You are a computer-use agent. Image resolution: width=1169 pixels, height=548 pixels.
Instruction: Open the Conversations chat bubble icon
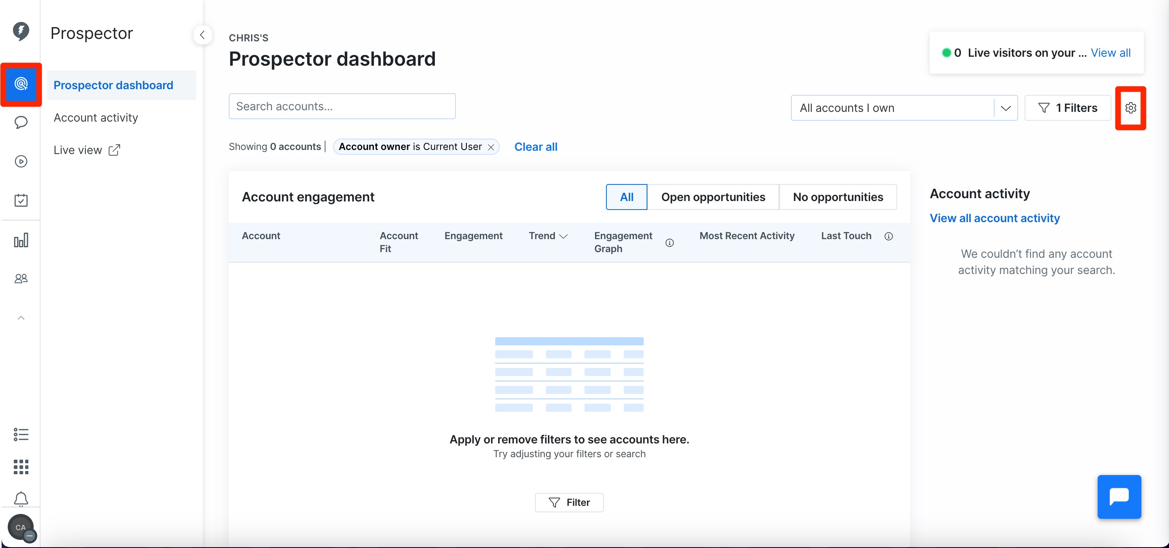coord(21,122)
